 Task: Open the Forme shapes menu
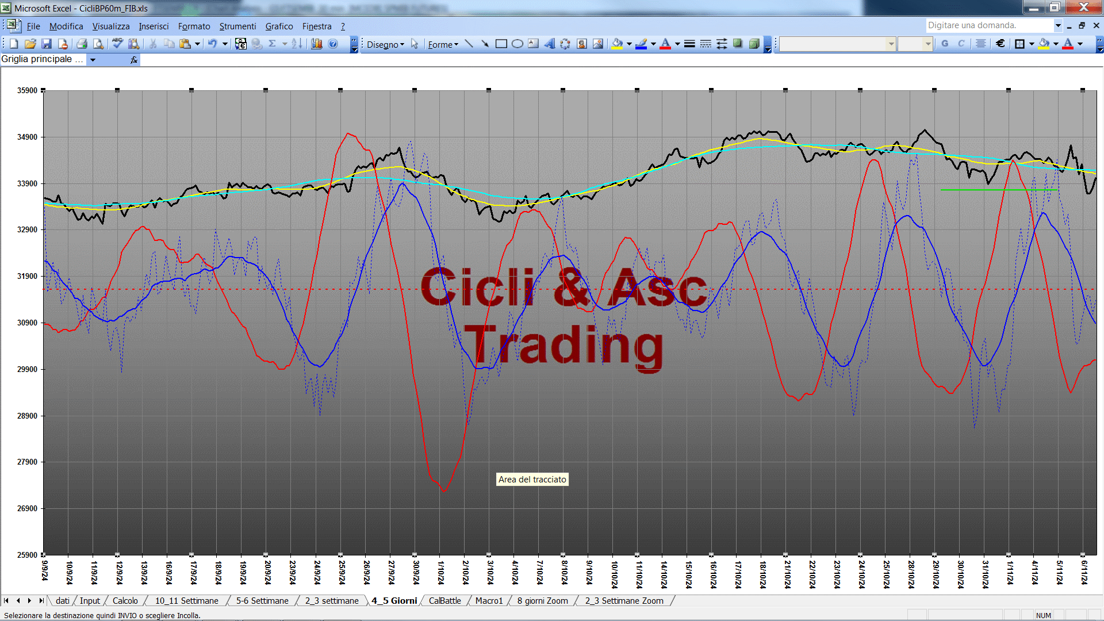click(x=443, y=44)
